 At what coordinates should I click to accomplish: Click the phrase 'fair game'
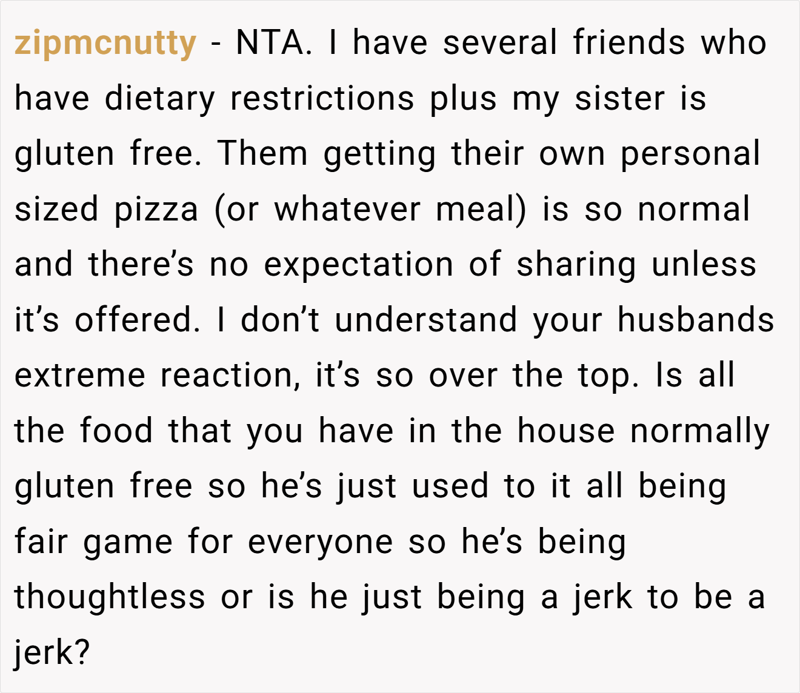pyautogui.click(x=93, y=543)
